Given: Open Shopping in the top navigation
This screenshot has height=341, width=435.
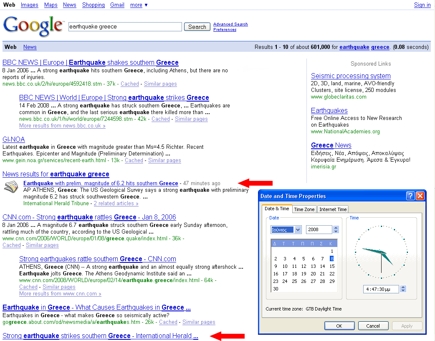Looking at the screenshot, I should coord(94,5).
